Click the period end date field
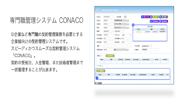This screenshot has width=190, height=106. 119,32
